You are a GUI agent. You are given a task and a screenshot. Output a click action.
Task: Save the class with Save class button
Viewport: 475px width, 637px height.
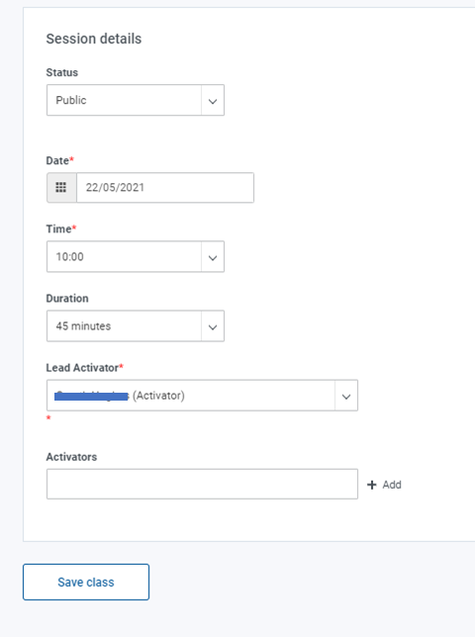point(86,582)
